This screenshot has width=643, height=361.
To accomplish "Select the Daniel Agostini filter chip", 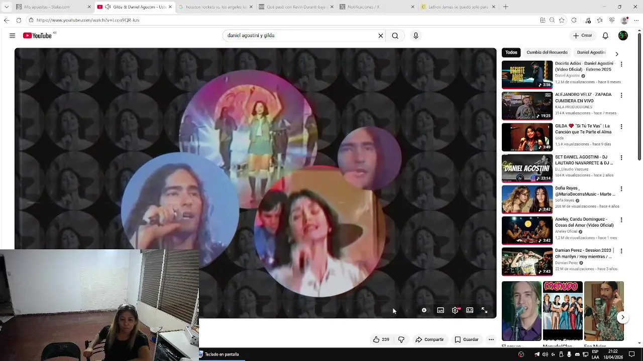I will click(591, 52).
